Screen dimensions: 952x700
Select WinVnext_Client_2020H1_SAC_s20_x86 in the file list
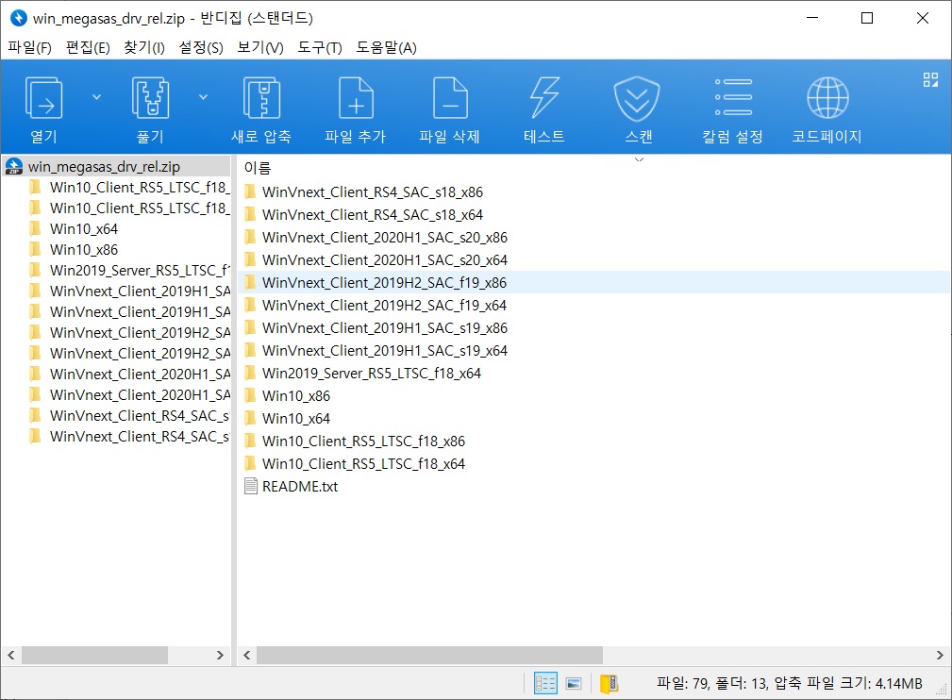tap(385, 238)
